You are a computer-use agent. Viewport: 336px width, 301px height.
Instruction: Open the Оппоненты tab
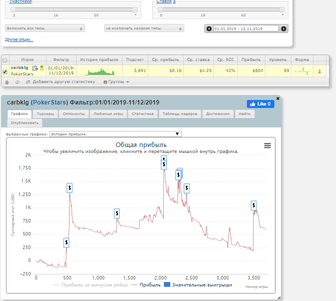tap(74, 114)
